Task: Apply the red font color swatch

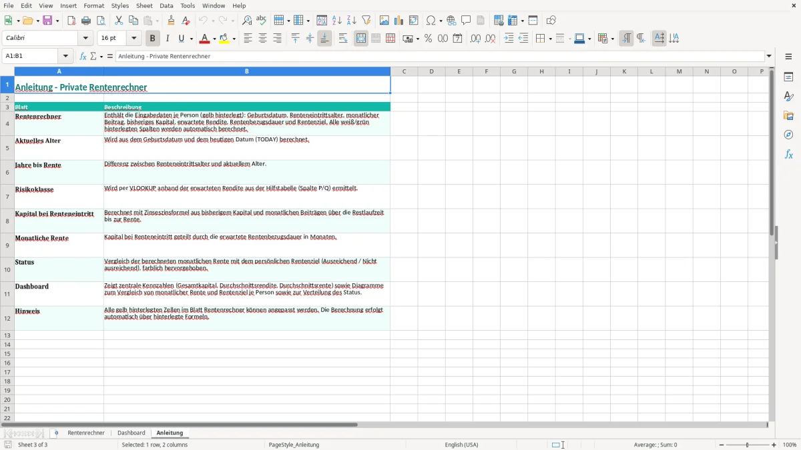Action: tap(205, 39)
